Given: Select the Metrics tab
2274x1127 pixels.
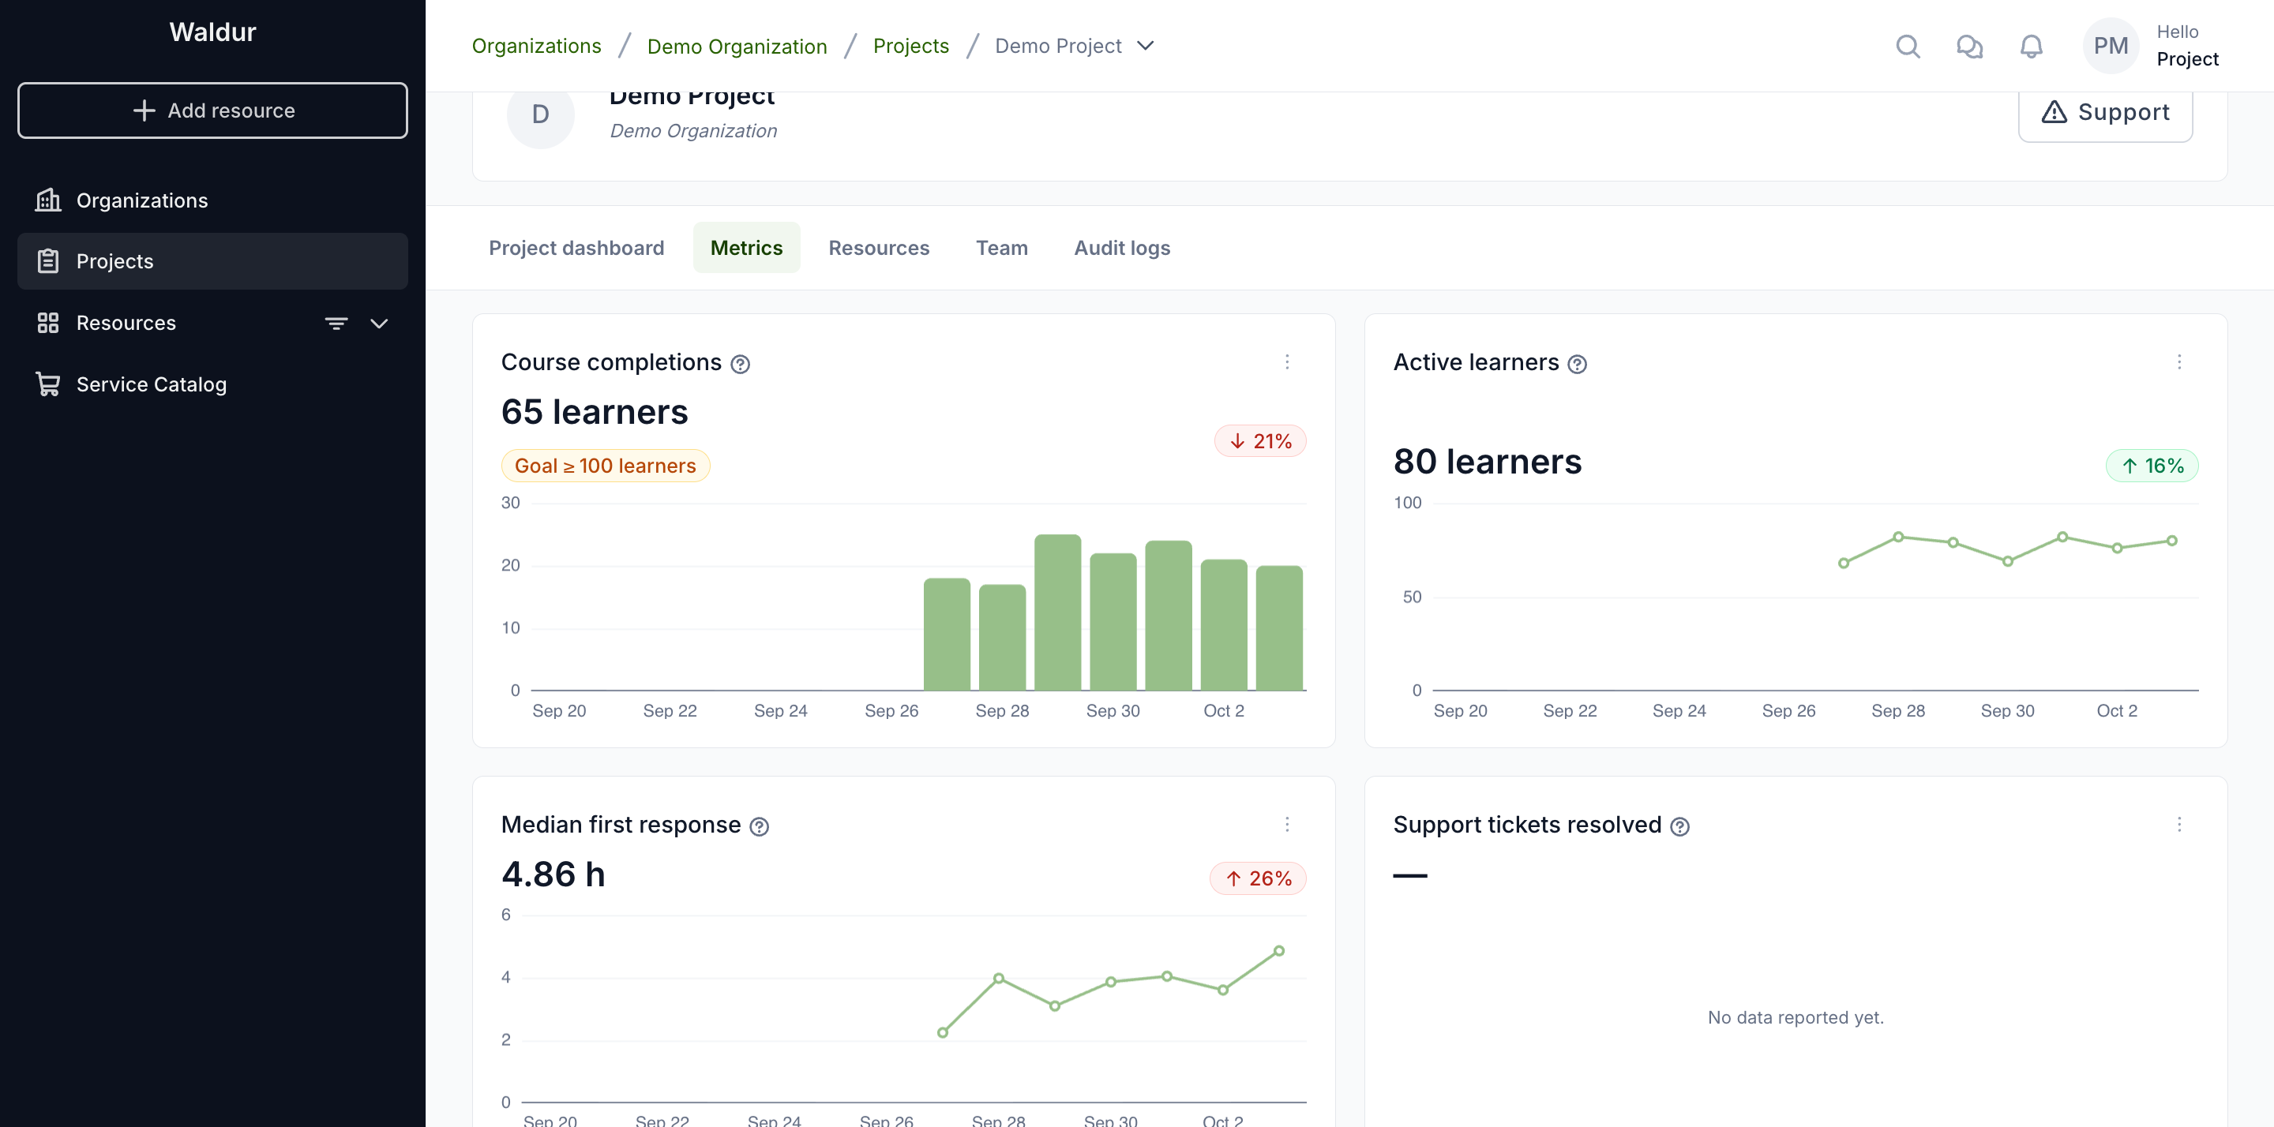Looking at the screenshot, I should tap(746, 248).
